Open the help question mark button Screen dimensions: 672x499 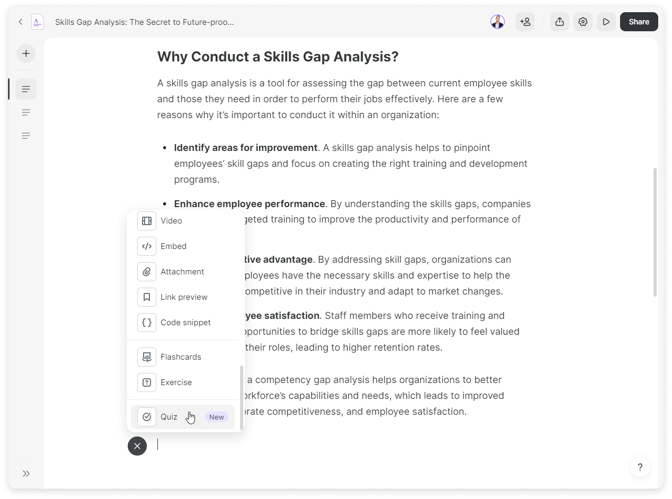(x=640, y=467)
